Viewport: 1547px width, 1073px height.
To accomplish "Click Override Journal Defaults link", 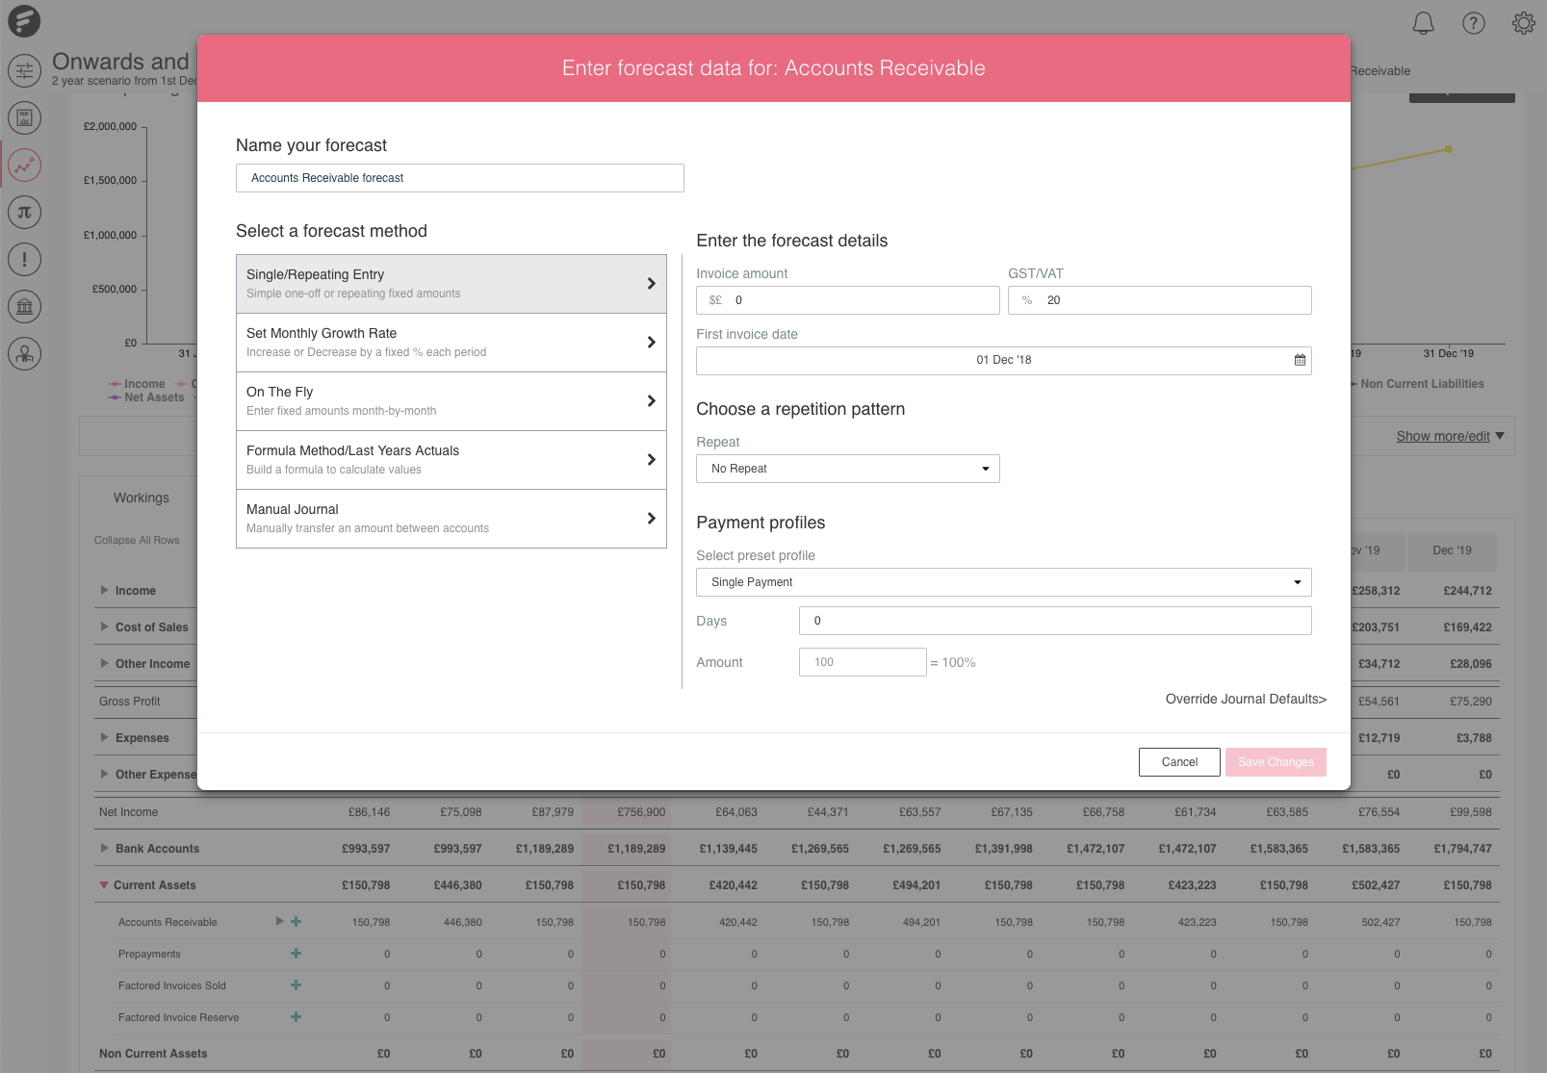I will (x=1245, y=699).
